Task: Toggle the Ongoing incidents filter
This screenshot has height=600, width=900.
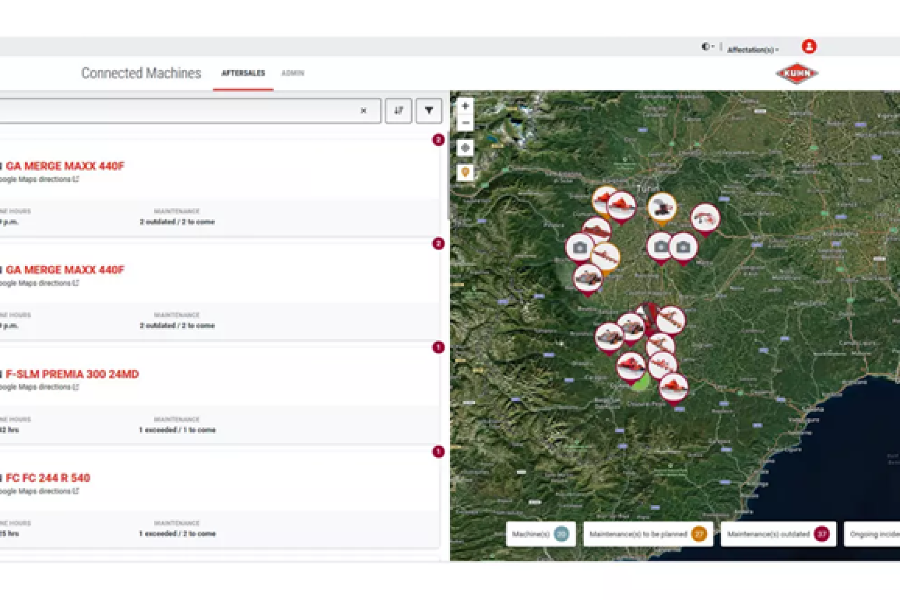Action: (874, 534)
